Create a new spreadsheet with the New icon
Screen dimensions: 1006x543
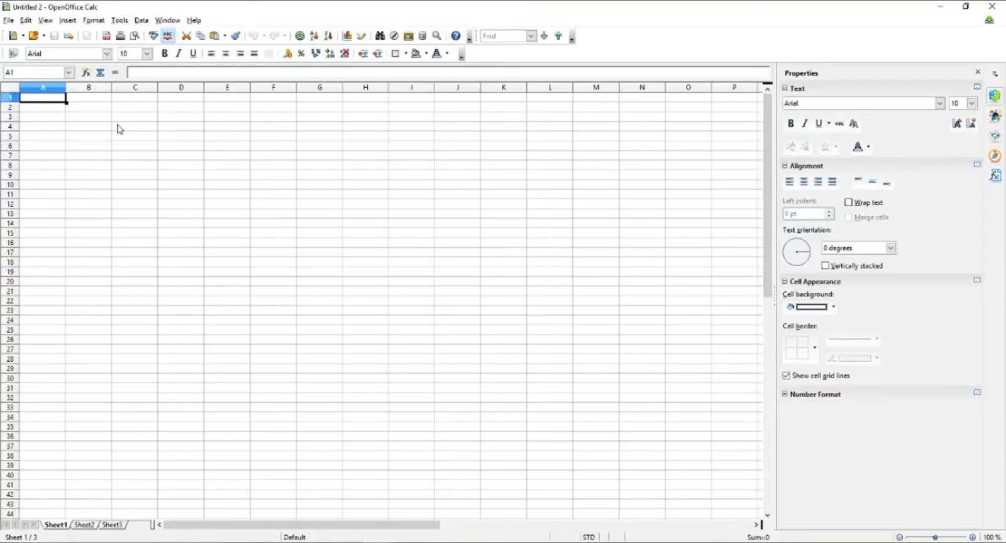(x=13, y=36)
